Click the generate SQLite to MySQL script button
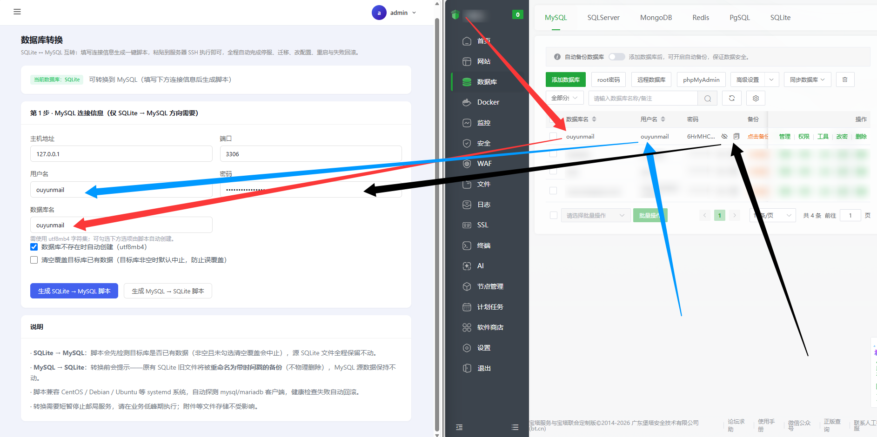 (74, 291)
